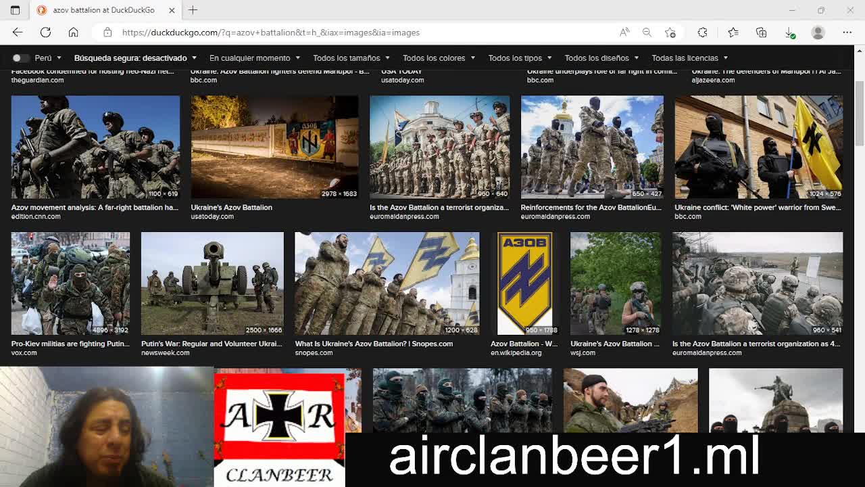This screenshot has height=487, width=865.
Task: Open the Collections panel
Action: tap(761, 32)
